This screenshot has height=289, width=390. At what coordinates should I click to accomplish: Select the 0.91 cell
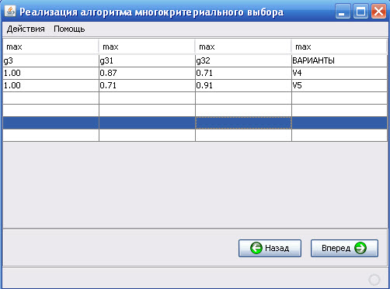[x=244, y=86]
